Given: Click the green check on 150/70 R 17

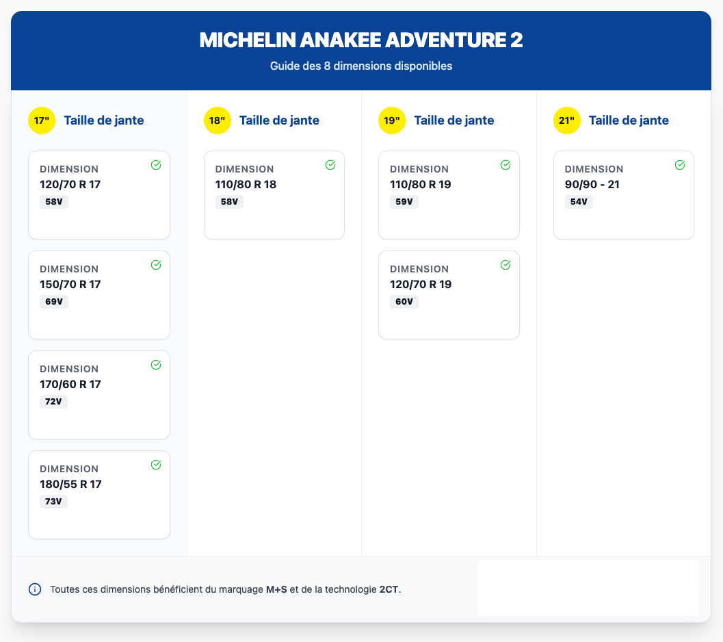Looking at the screenshot, I should pyautogui.click(x=156, y=265).
